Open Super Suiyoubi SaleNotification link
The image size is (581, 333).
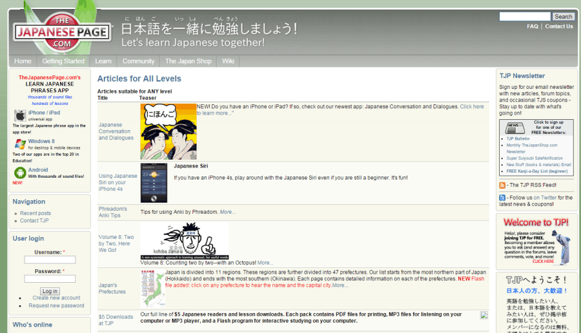tap(535, 158)
